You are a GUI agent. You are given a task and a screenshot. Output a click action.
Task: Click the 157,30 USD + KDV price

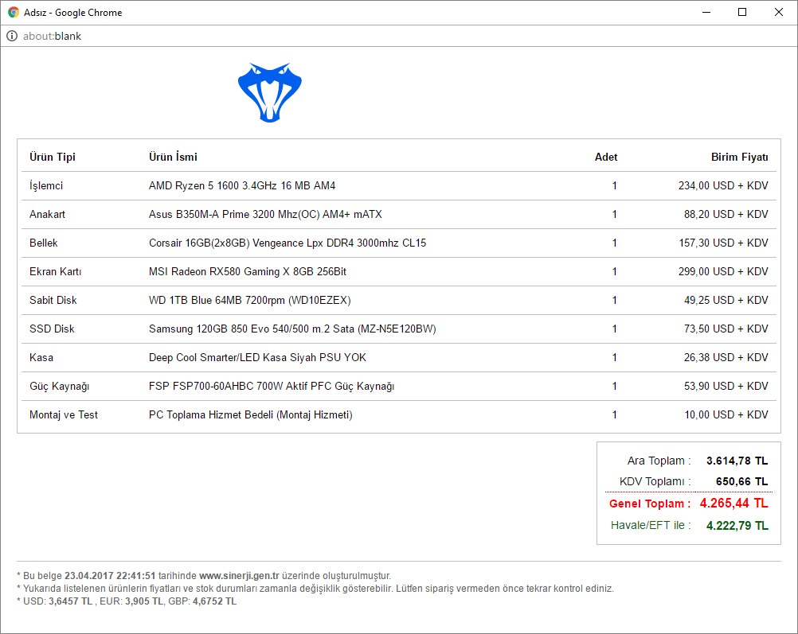click(x=723, y=243)
